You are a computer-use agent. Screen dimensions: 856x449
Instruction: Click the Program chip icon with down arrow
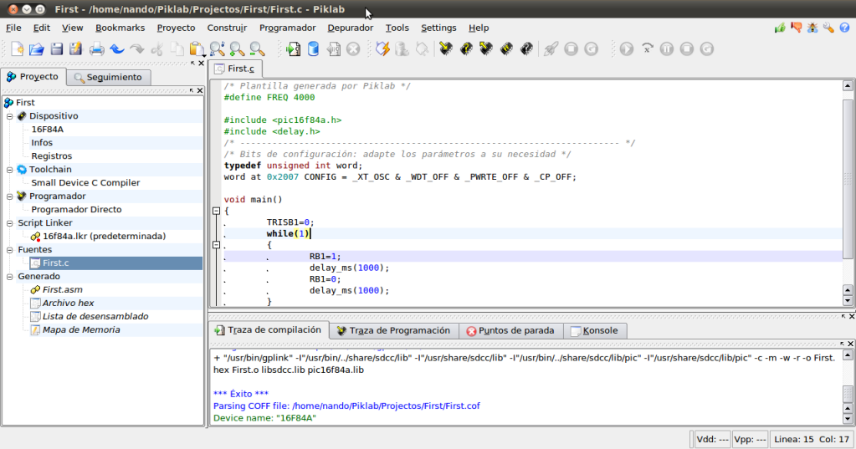point(446,49)
